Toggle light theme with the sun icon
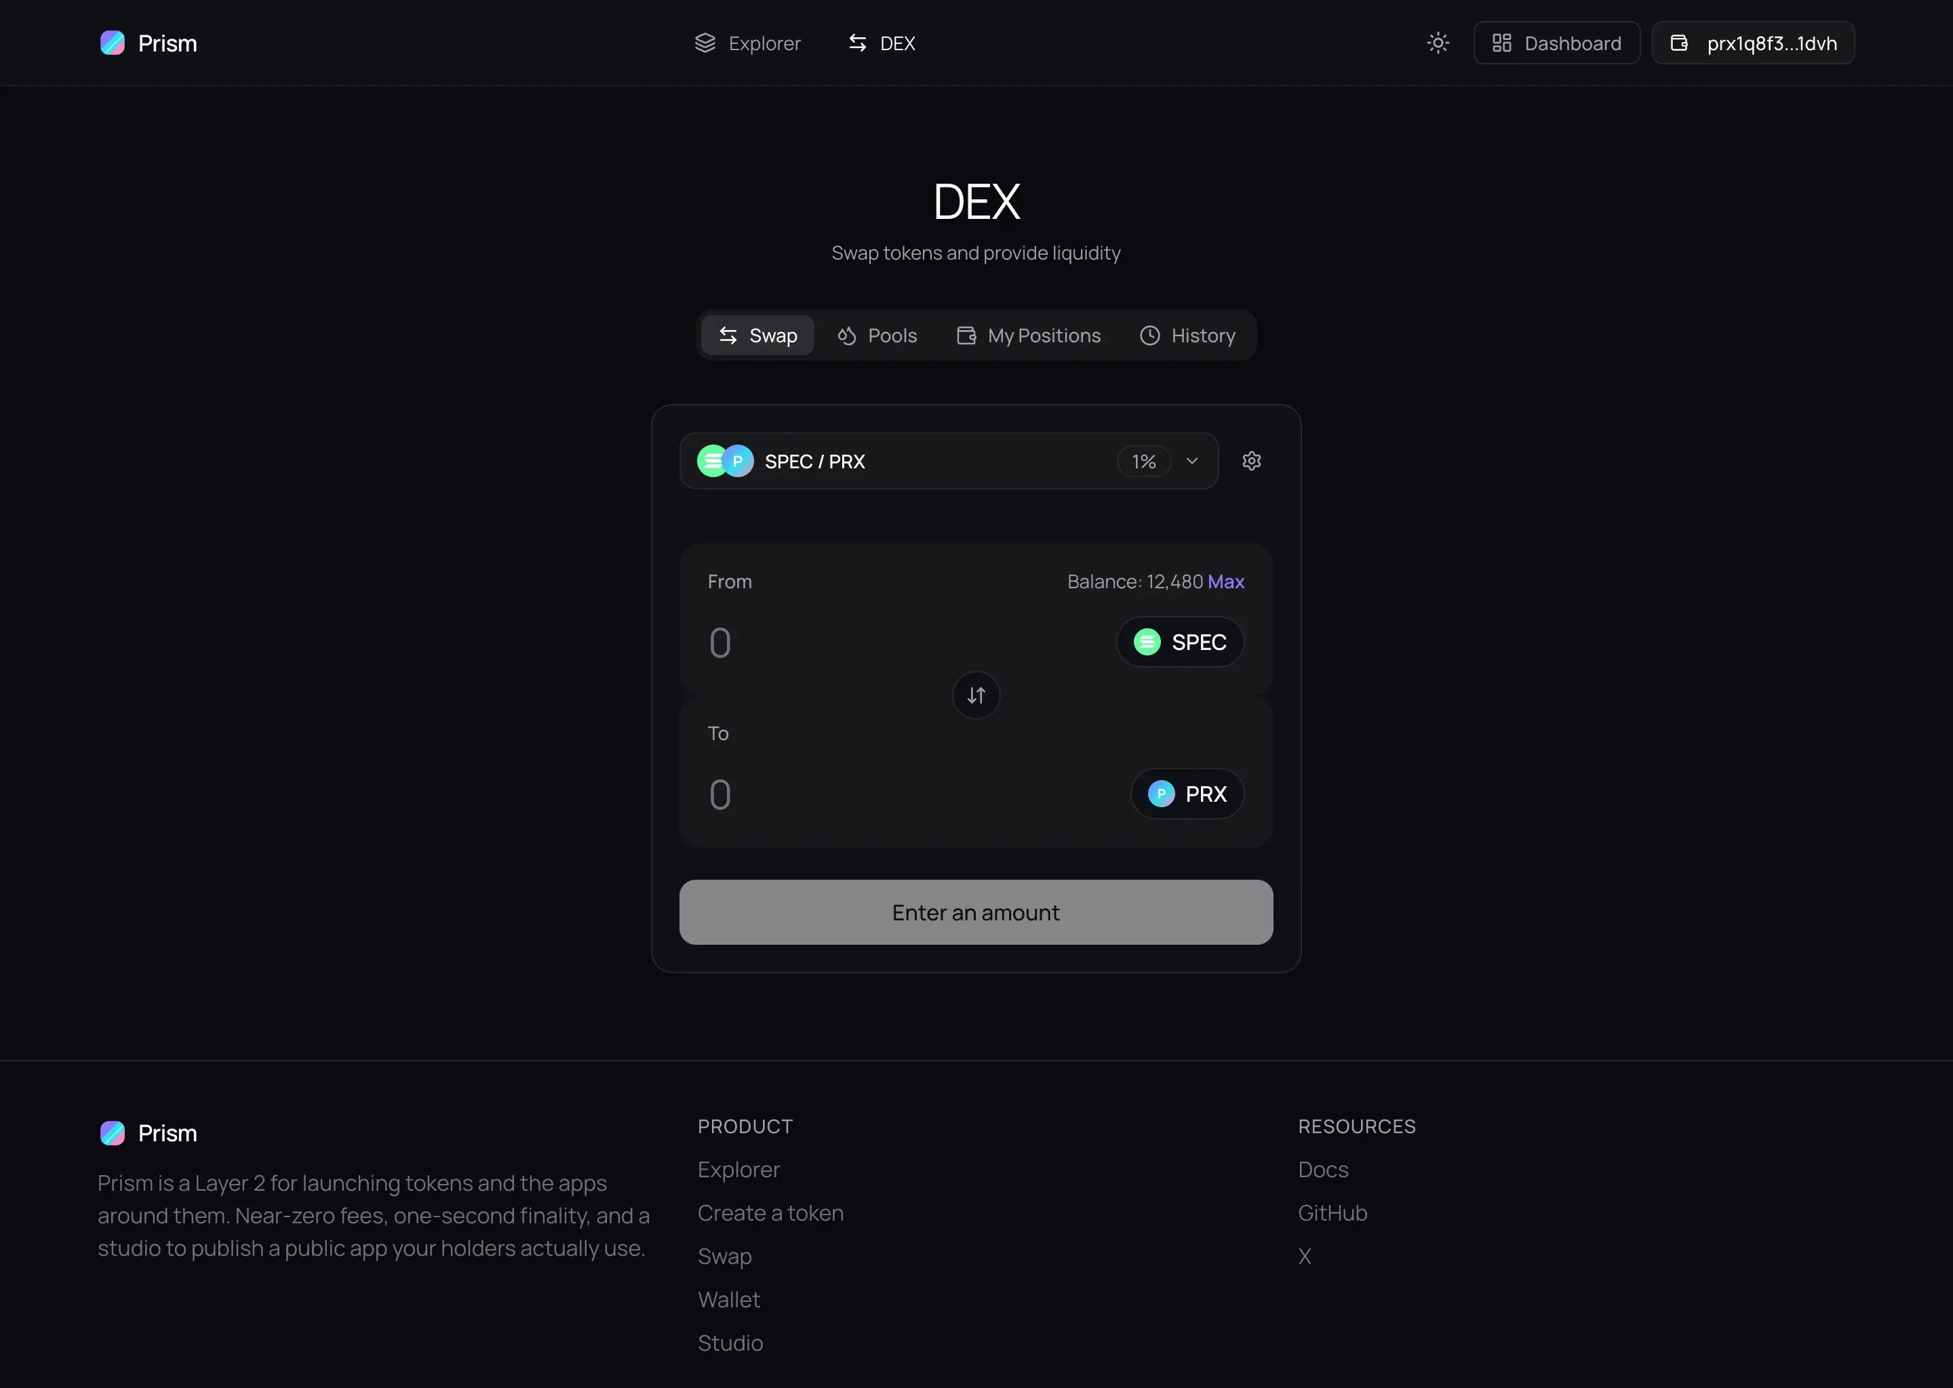The width and height of the screenshot is (1953, 1388). click(x=1438, y=43)
